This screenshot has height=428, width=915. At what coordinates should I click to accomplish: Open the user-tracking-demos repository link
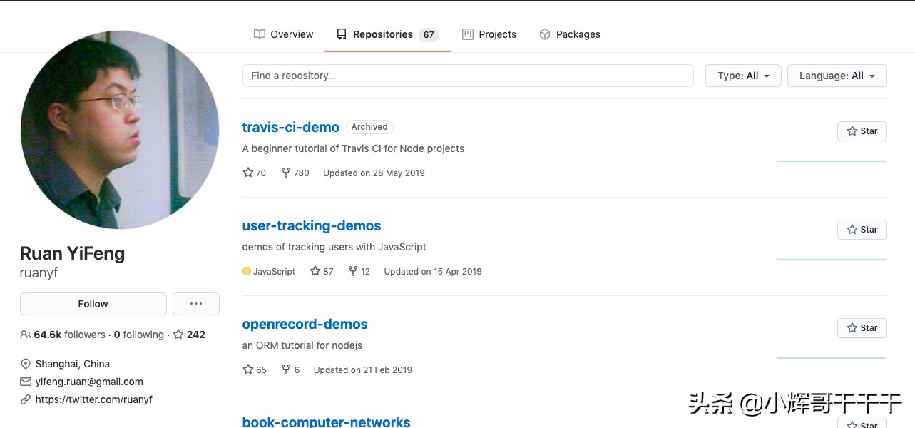point(312,226)
